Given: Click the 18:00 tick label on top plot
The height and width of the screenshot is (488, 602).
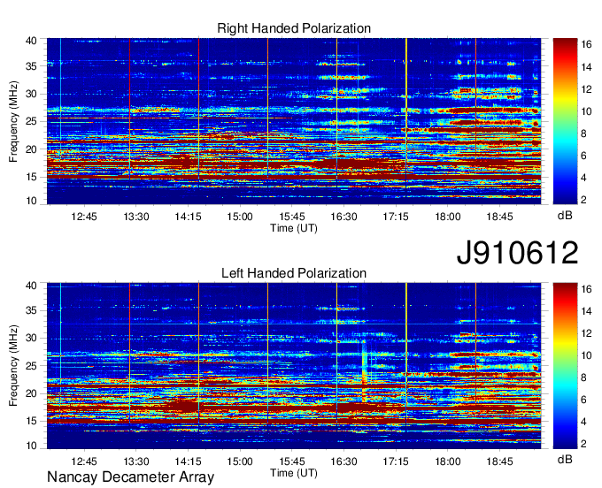Looking at the screenshot, I should [x=448, y=217].
